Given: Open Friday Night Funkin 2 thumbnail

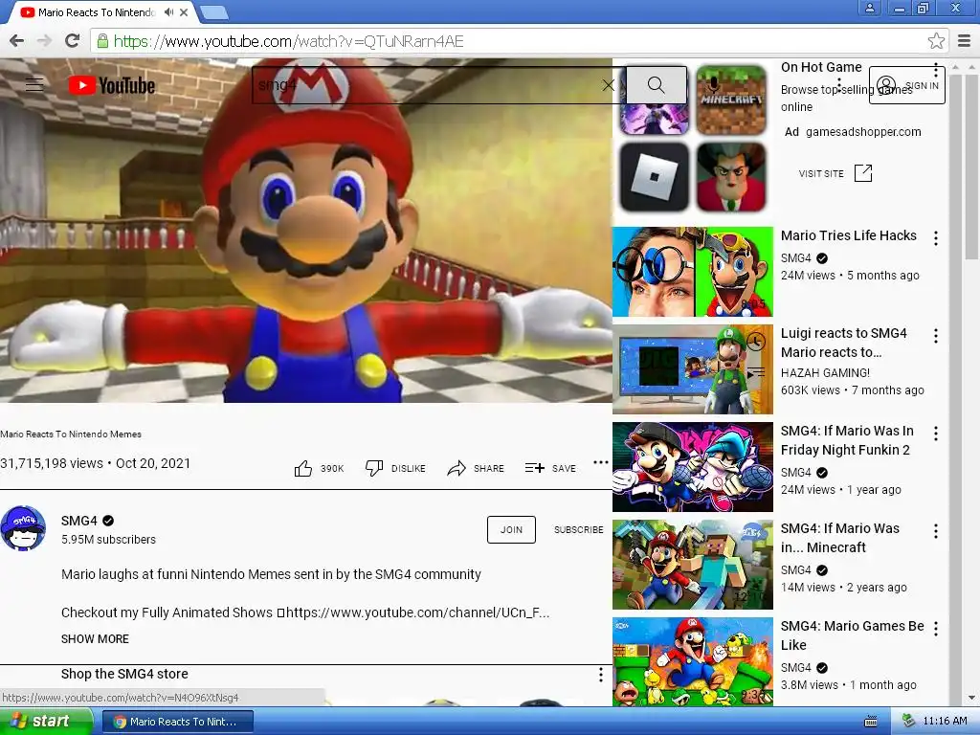Looking at the screenshot, I should (x=693, y=467).
